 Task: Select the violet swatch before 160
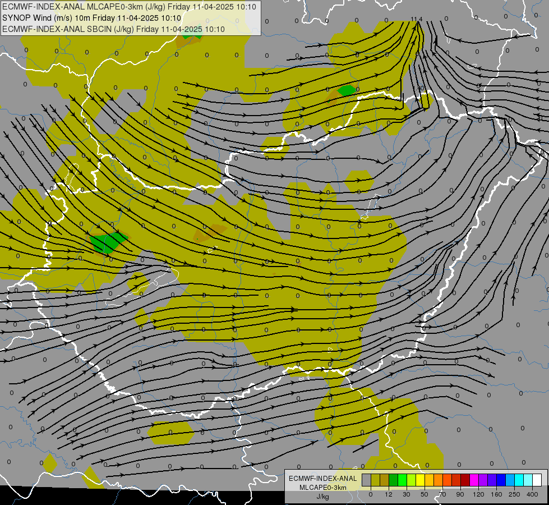(492, 480)
